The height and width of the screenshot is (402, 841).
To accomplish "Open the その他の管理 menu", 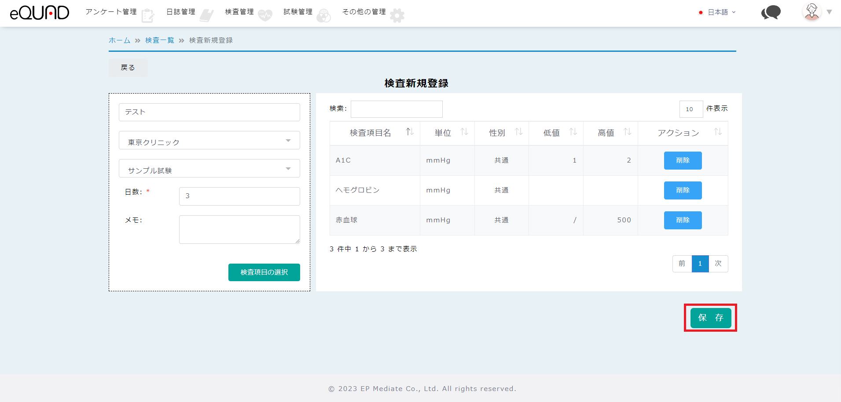I will pos(364,12).
